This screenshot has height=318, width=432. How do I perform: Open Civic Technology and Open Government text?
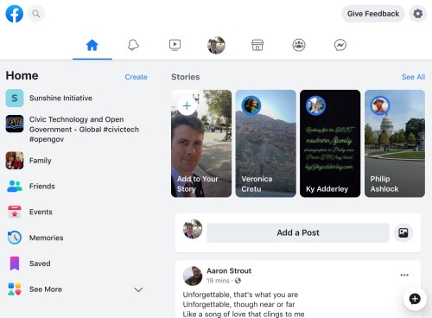(x=84, y=130)
